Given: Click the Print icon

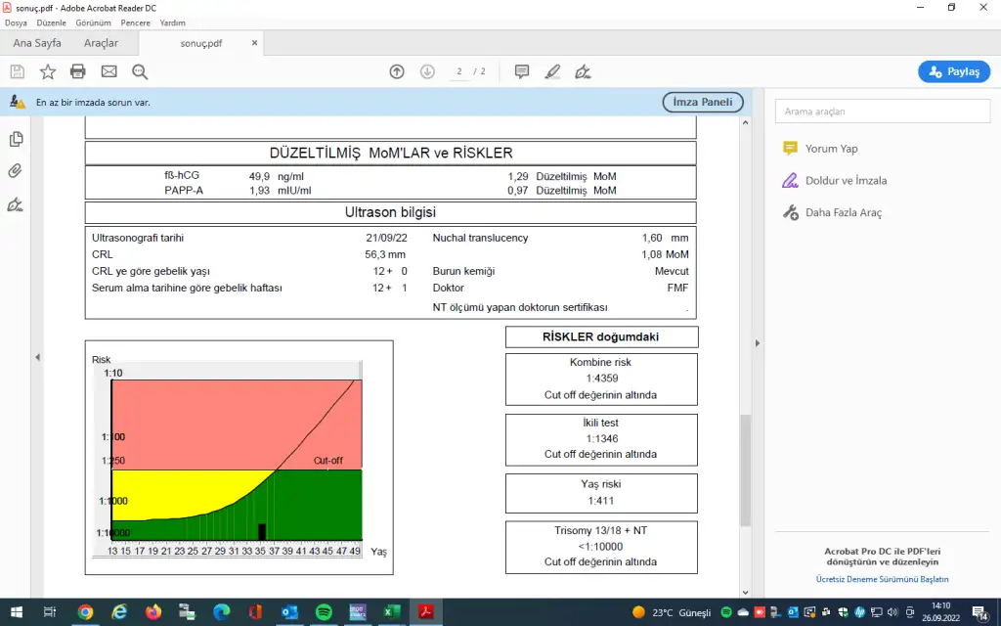Looking at the screenshot, I should tap(78, 71).
